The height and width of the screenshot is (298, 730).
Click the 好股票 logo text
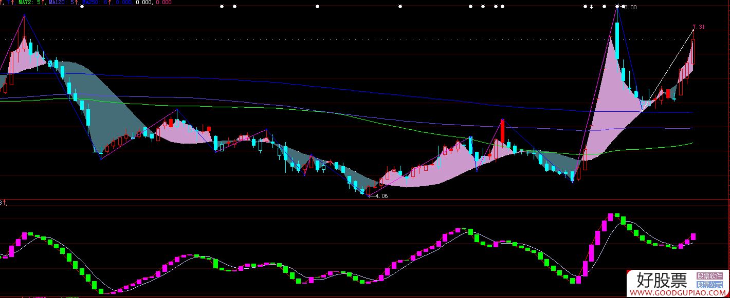click(661, 280)
